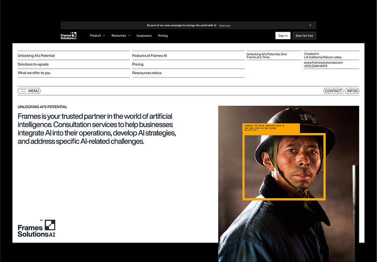Expand the Product dropdown chevron
Image resolution: width=377 pixels, height=262 pixels.
click(104, 36)
